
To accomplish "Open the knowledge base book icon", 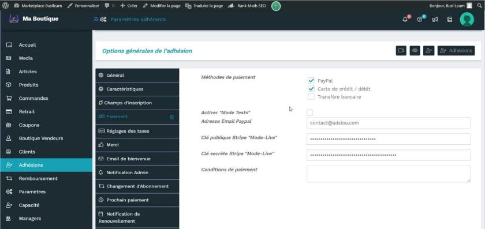I will point(450,20).
